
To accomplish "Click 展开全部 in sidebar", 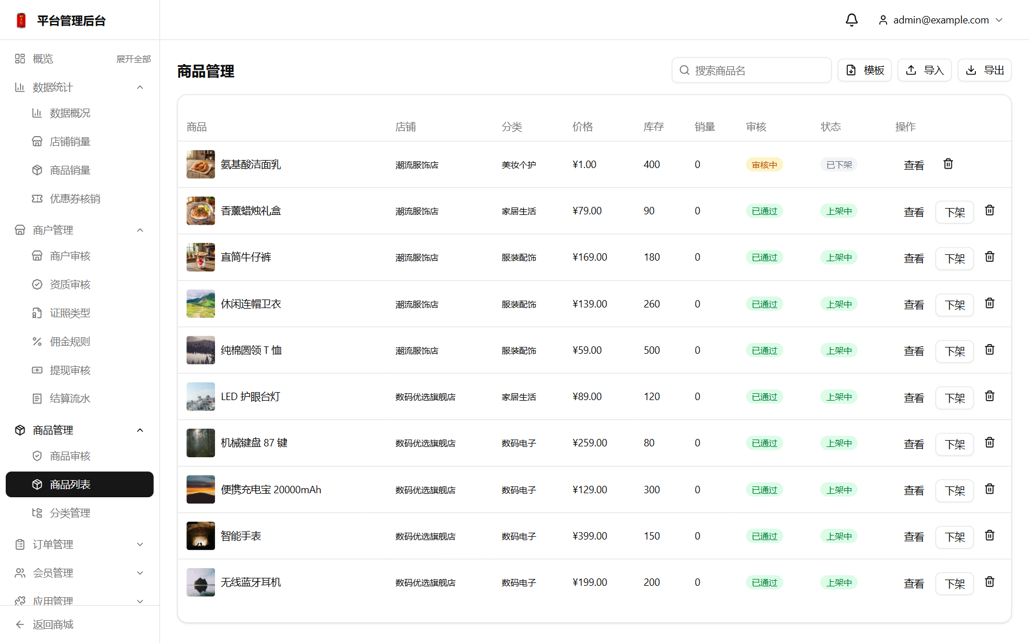I will [134, 59].
